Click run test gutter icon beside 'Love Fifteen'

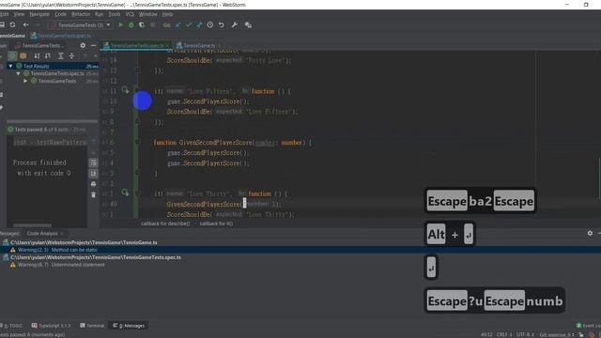pos(125,90)
